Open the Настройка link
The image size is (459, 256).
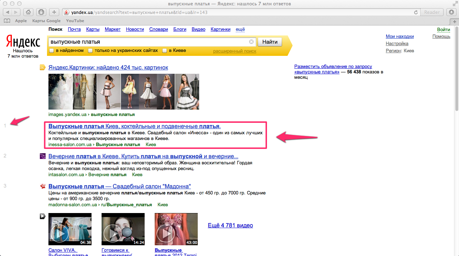point(397,44)
